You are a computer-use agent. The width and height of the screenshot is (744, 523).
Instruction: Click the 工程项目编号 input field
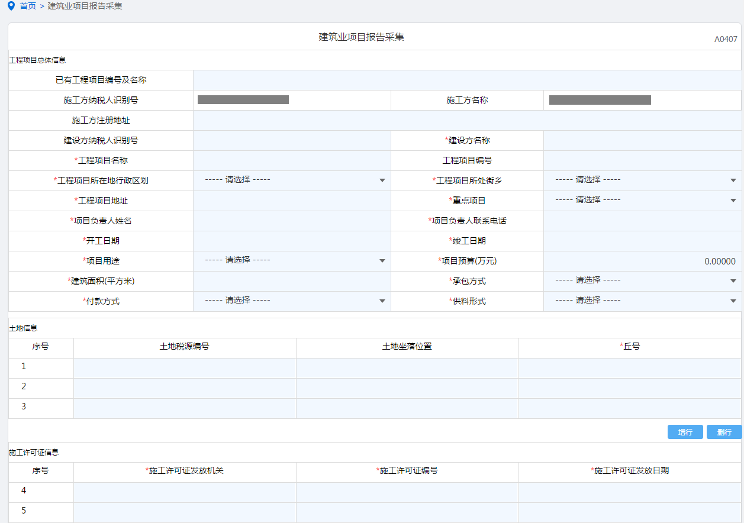(642, 161)
